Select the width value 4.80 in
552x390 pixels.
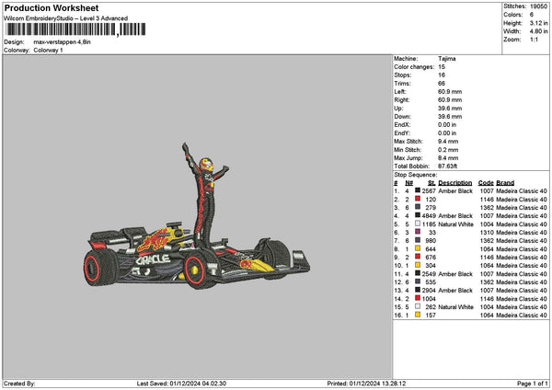coord(538,31)
